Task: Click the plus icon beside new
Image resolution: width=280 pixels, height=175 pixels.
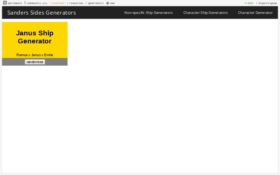Action: (x=108, y=3)
